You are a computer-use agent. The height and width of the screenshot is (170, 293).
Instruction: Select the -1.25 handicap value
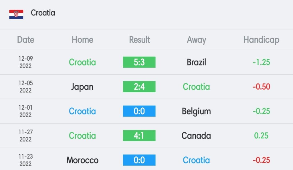[x=261, y=62]
